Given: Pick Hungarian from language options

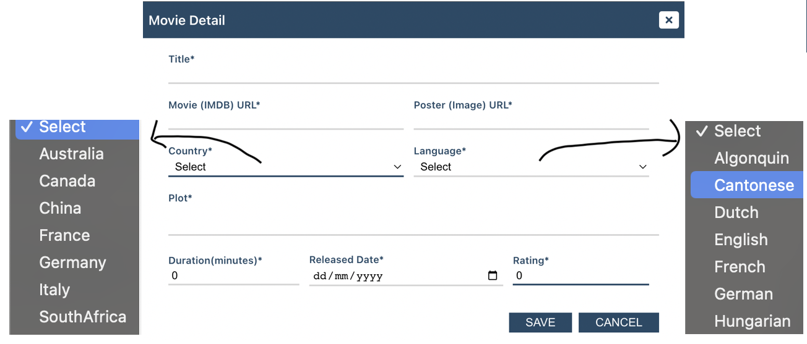Looking at the screenshot, I should pos(752,321).
